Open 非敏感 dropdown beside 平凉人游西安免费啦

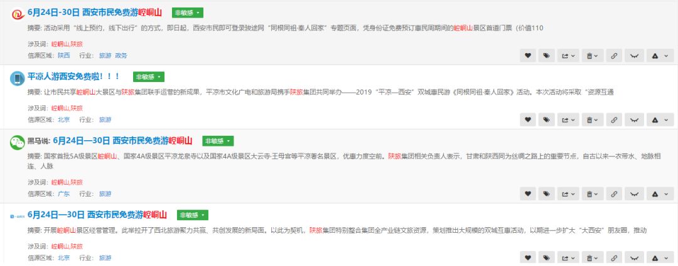149,77
